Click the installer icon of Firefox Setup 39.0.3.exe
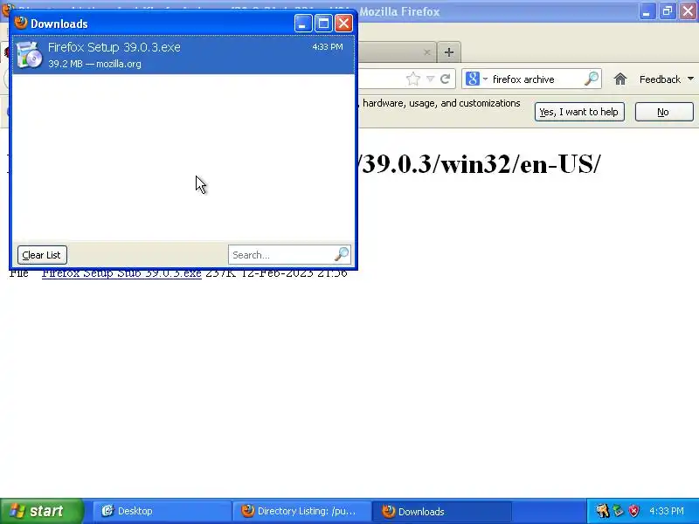The image size is (699, 524). pyautogui.click(x=29, y=55)
